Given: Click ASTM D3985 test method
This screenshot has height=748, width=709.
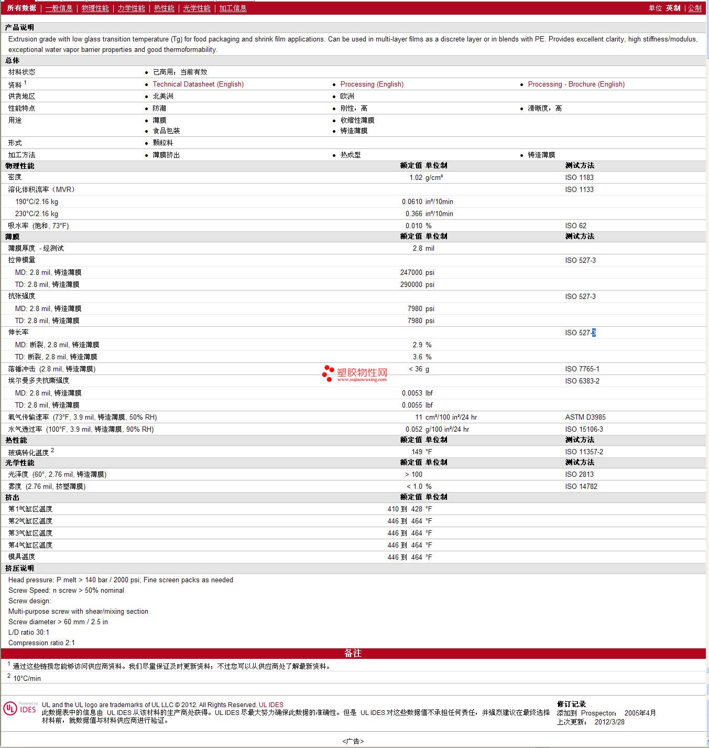Looking at the screenshot, I should pyautogui.click(x=585, y=417).
